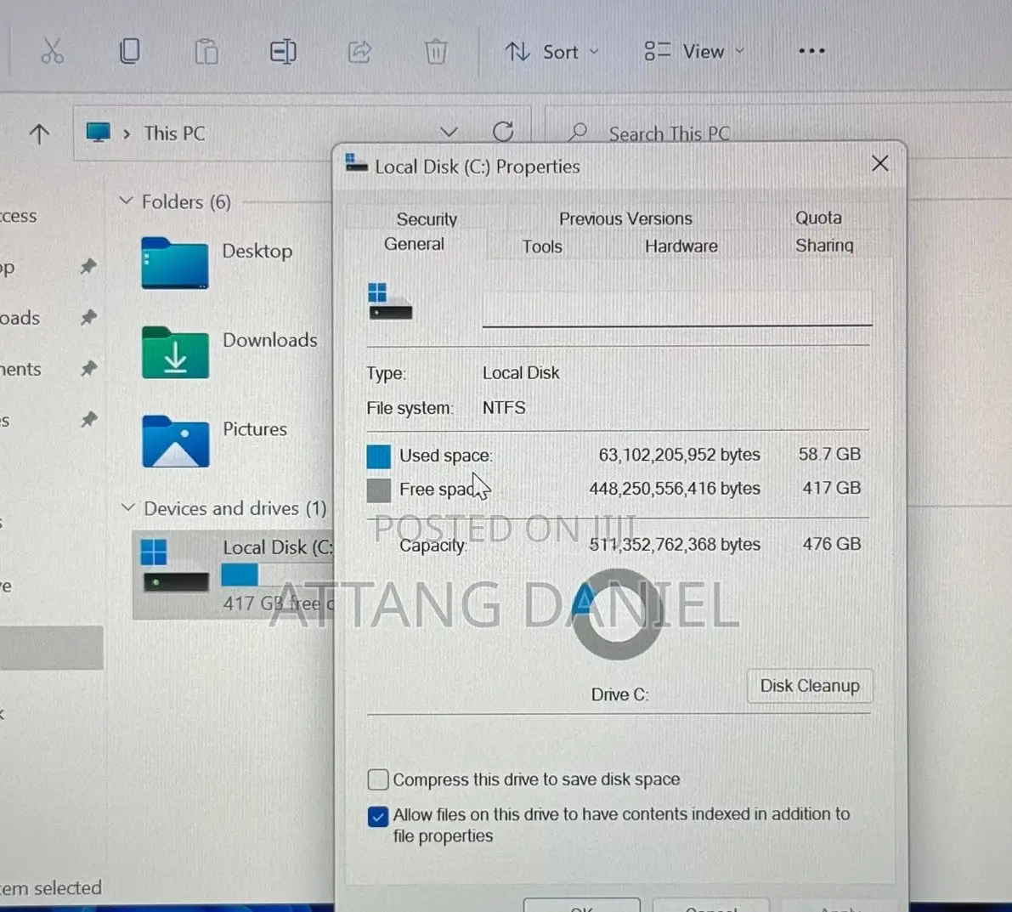Expand the address bar history chevron

(449, 133)
